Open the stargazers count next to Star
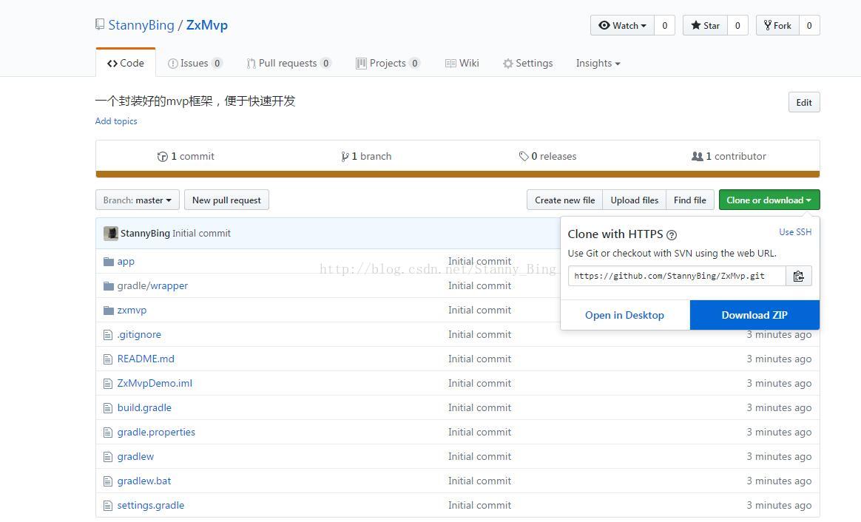Viewport: 861px width, 522px height. coord(737,25)
